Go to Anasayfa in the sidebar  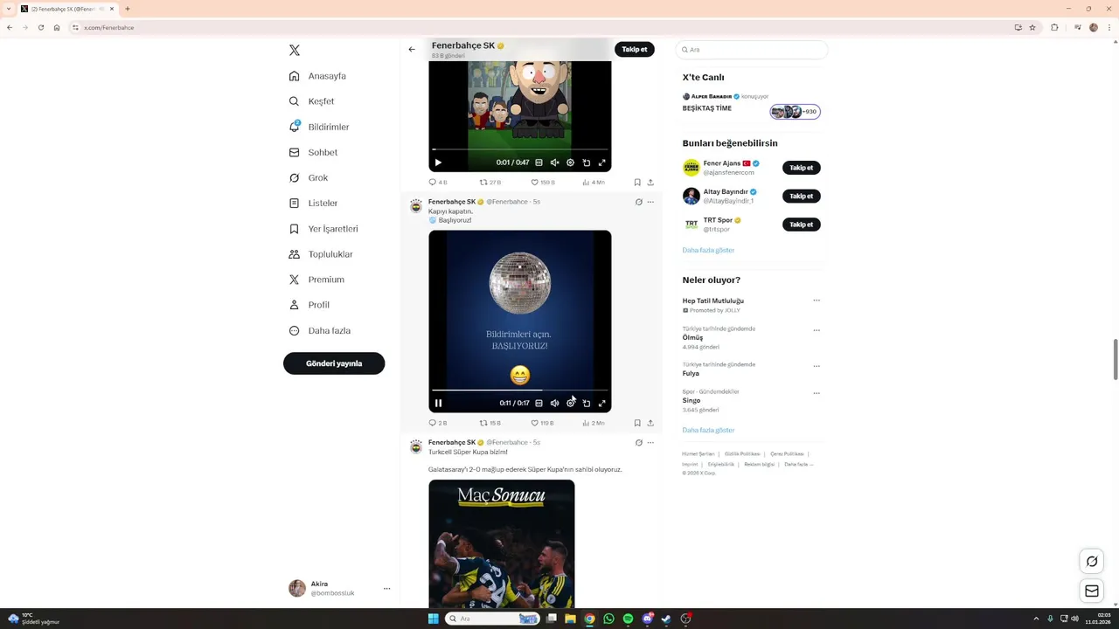tap(318, 76)
